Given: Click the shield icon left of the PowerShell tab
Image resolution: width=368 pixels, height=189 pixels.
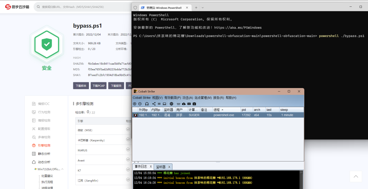Looking at the screenshot, I should coord(135,7).
